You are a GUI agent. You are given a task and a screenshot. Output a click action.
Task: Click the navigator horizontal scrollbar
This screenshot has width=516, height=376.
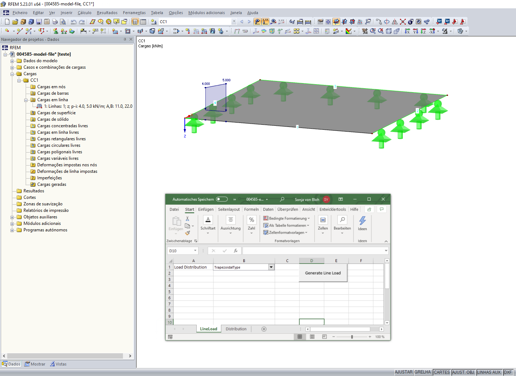65,356
